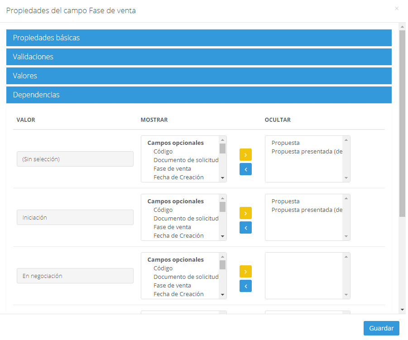Click the Iniciación value field

tap(75, 217)
